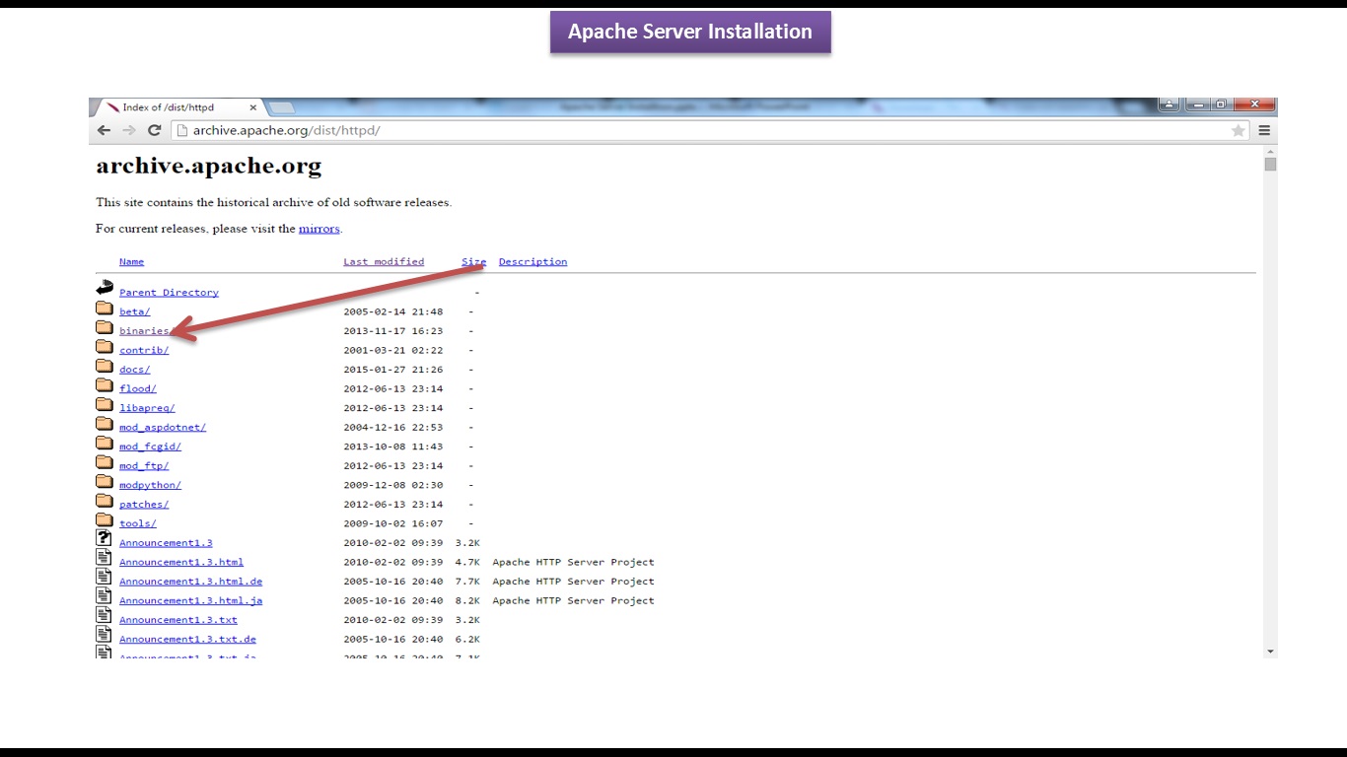1347x757 pixels.
Task: Open the patches/ directory link
Action: pos(144,504)
